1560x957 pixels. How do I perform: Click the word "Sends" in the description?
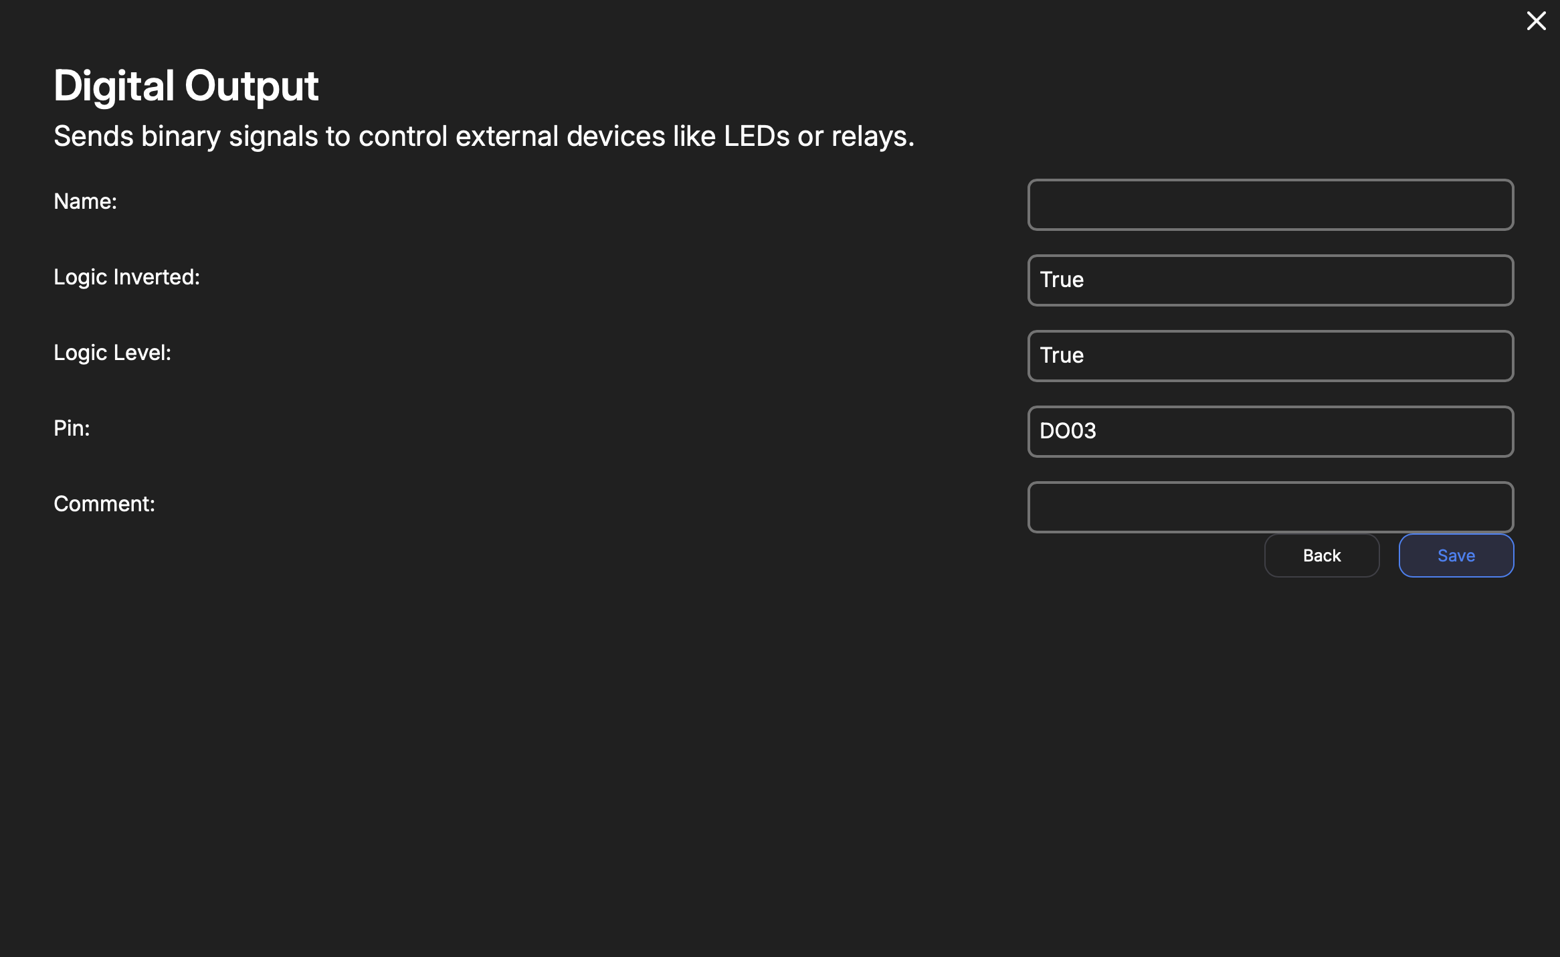click(x=93, y=137)
